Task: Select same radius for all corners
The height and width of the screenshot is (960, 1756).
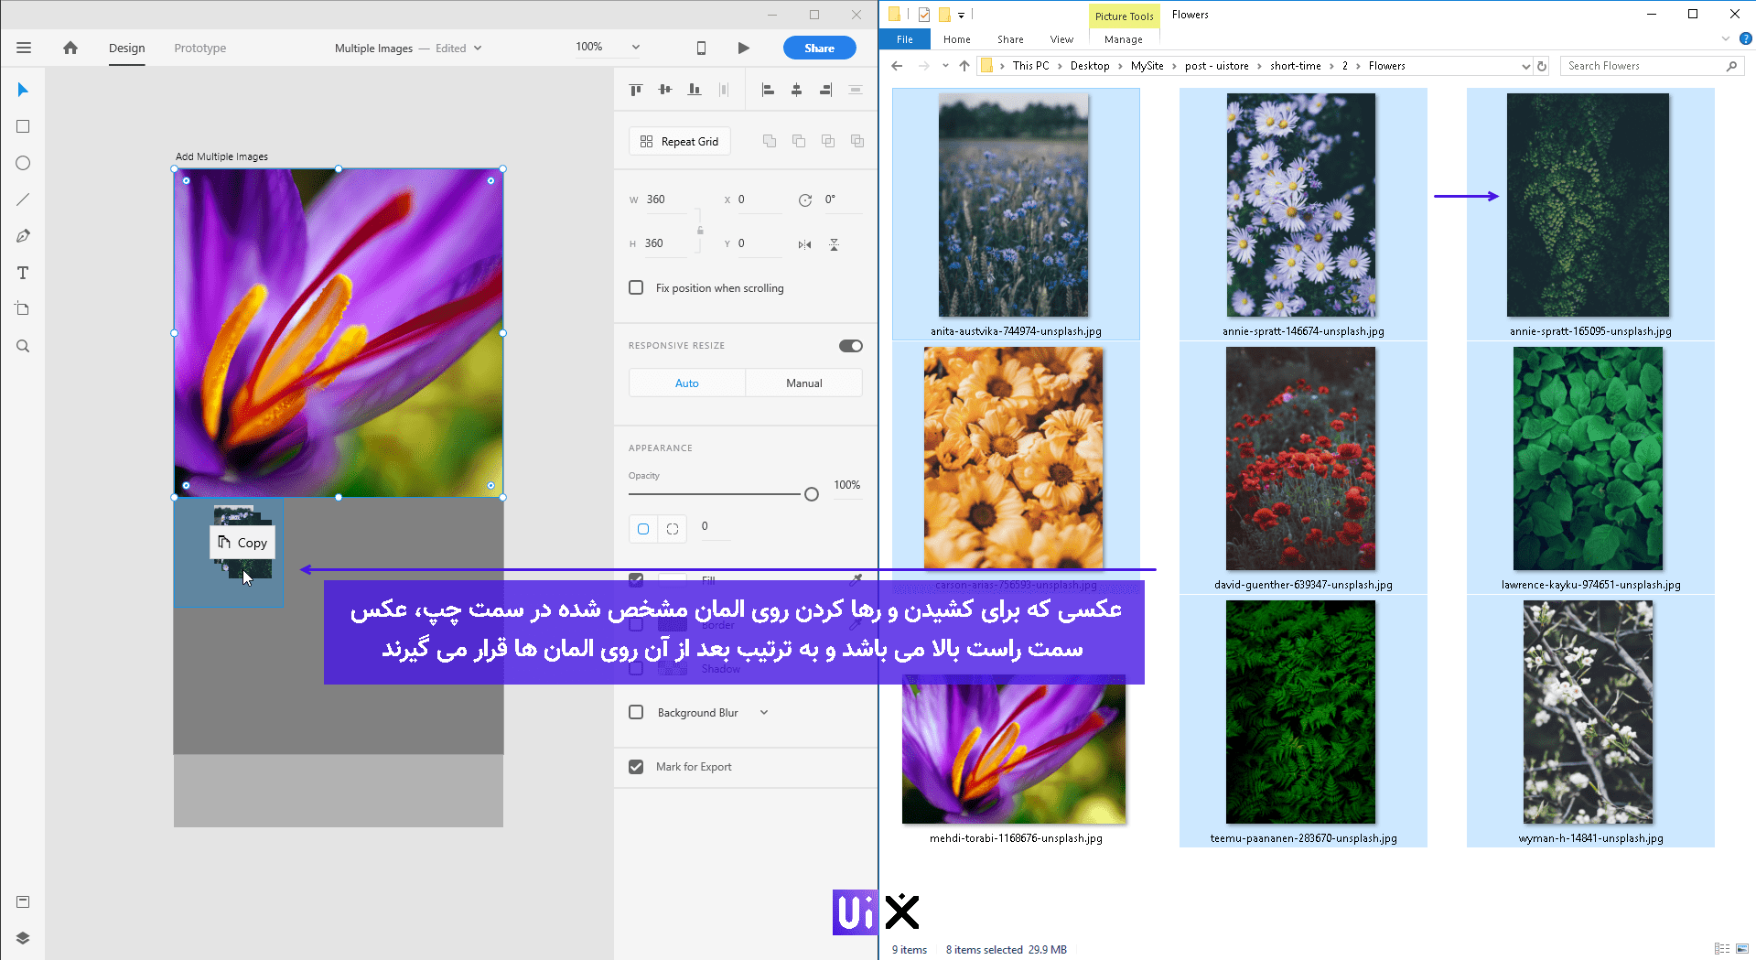Action: 643,529
